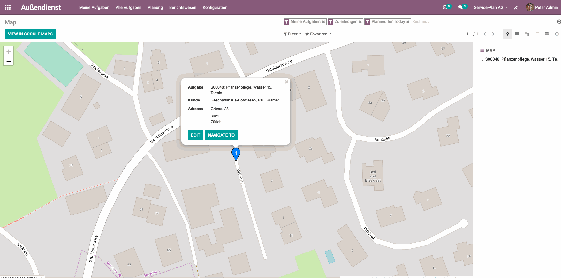Switch to kanban view
This screenshot has height=278, width=561.
coord(517,34)
